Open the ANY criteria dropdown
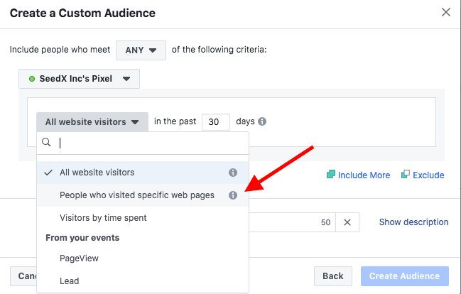The height and width of the screenshot is (294, 461). (x=141, y=50)
